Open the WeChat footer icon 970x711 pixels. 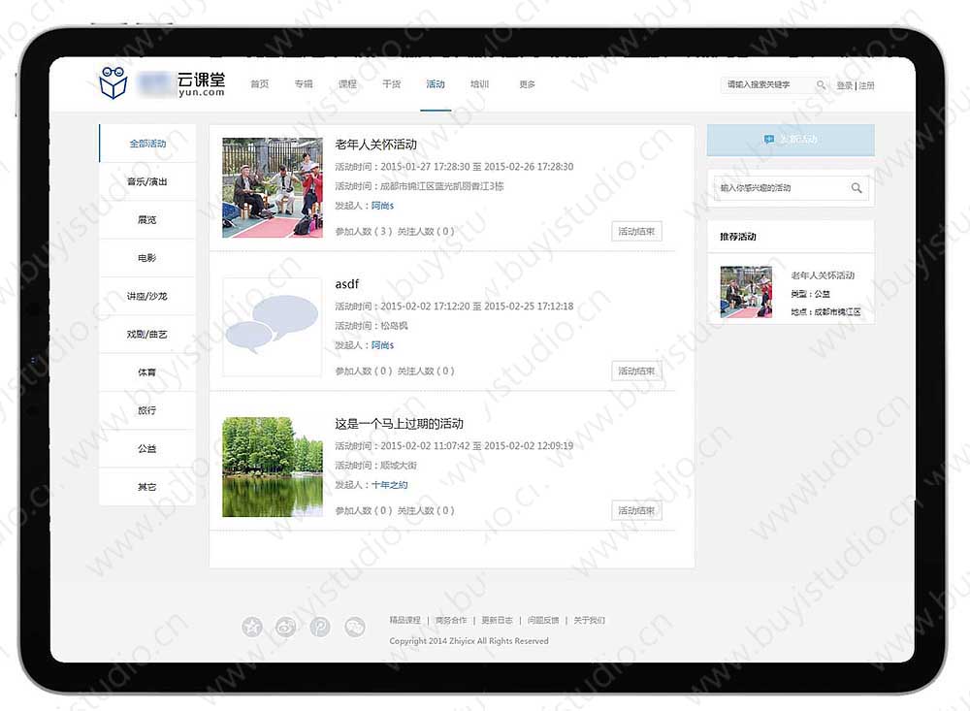click(x=355, y=628)
